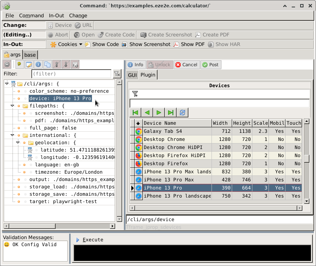Click the Cancel button
316x266 pixels.
click(187, 65)
